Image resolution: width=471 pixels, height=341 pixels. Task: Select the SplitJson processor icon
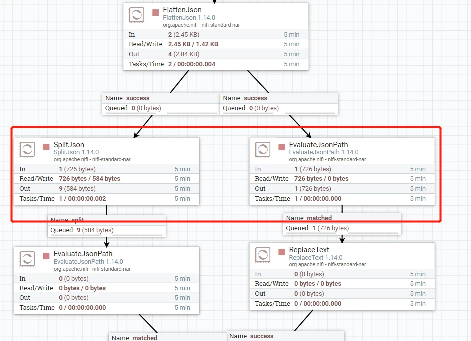(27, 149)
